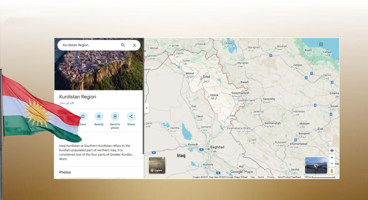Collapse the side panel with the arrow
The image size is (368, 200).
147,108
